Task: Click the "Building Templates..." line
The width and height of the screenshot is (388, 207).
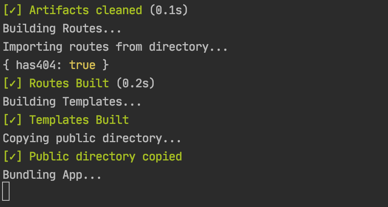Action: pos(72,101)
